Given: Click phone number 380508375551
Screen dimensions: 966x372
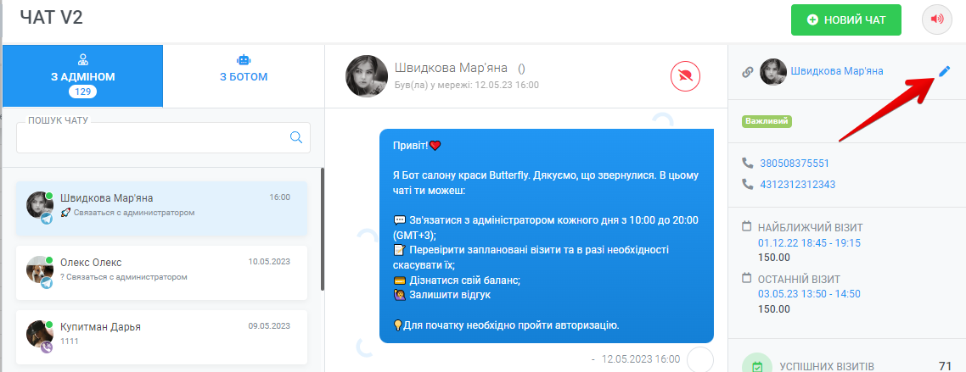Looking at the screenshot, I should (x=795, y=164).
